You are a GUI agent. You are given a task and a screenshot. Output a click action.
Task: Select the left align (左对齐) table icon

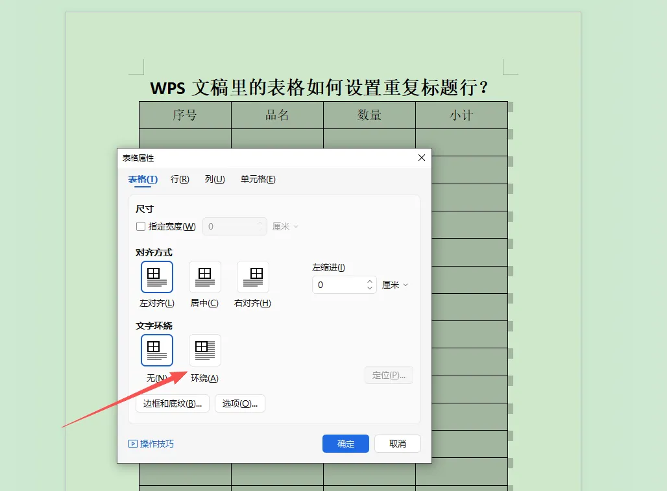tap(157, 277)
